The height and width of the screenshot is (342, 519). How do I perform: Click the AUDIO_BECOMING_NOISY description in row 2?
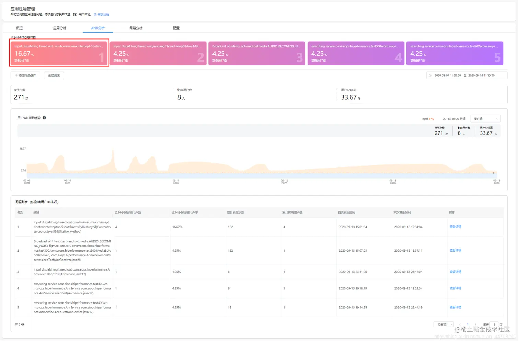[72, 250]
